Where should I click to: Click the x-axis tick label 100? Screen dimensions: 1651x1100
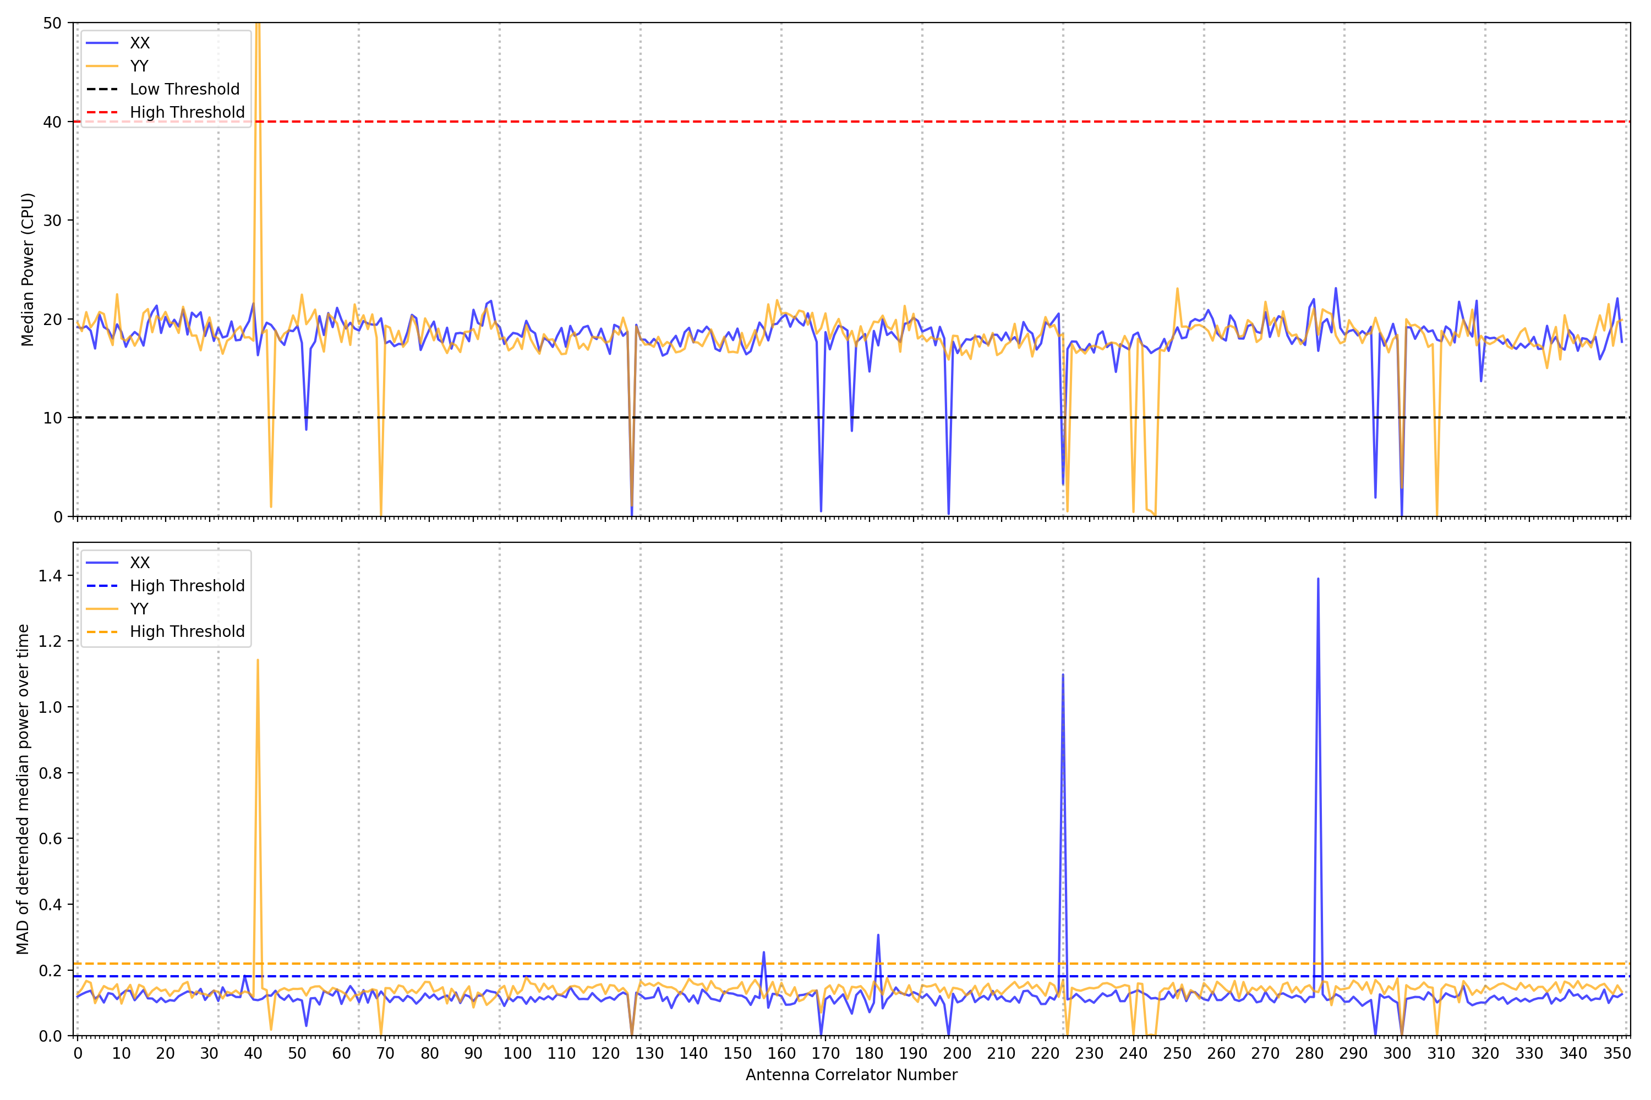tap(517, 1053)
